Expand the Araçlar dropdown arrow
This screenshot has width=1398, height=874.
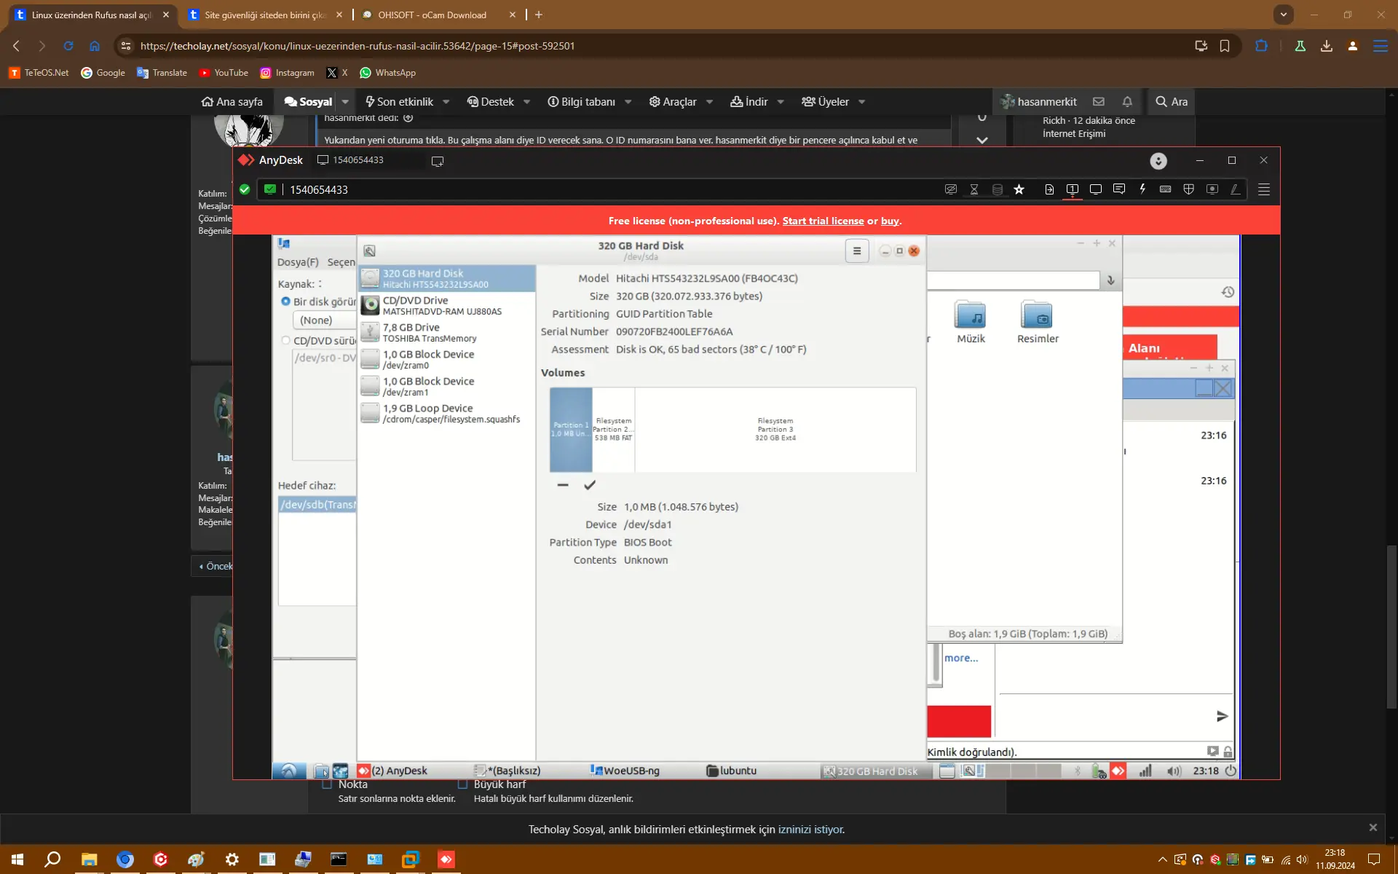click(x=709, y=102)
